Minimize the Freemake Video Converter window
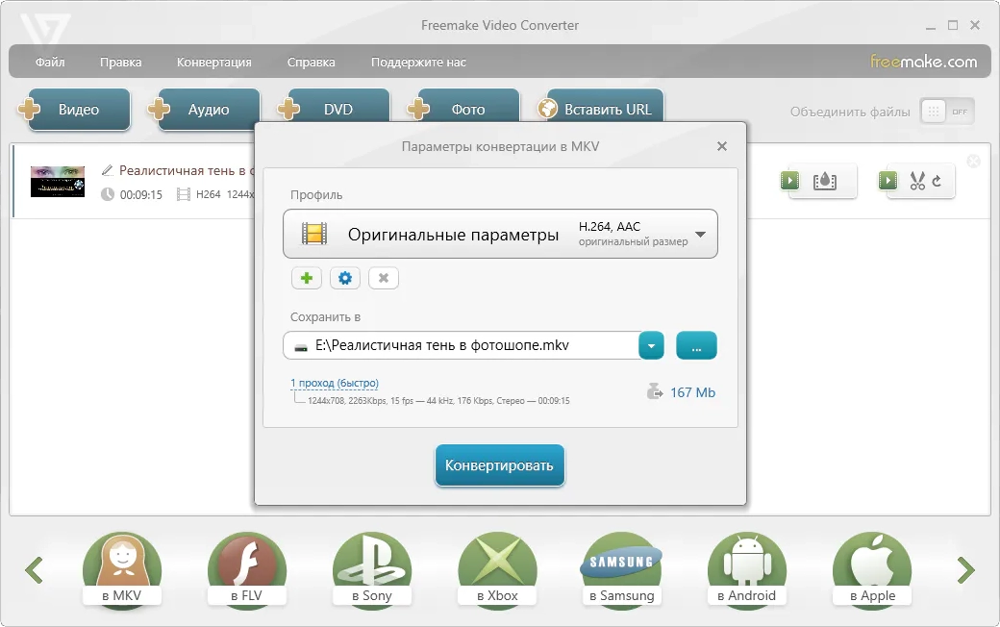The height and width of the screenshot is (627, 1000). pyautogui.click(x=931, y=26)
